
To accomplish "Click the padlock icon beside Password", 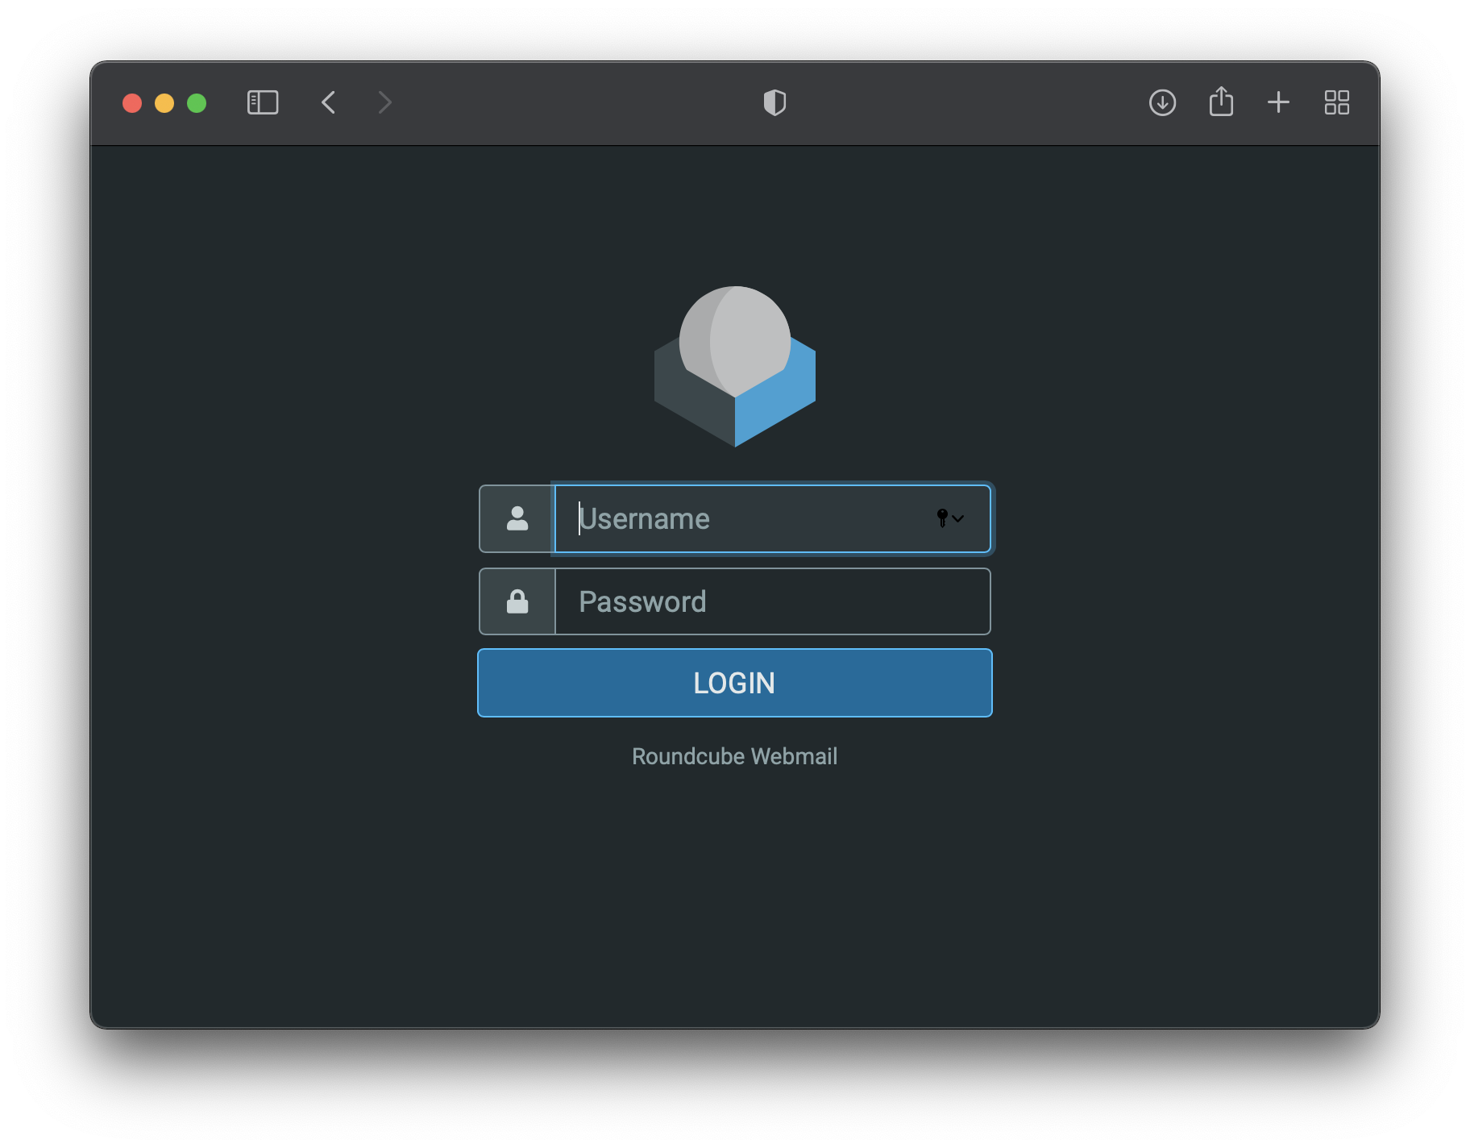I will 517,601.
